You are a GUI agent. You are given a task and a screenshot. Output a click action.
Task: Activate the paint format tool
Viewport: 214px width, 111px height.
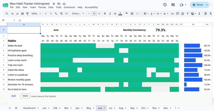(27, 13)
